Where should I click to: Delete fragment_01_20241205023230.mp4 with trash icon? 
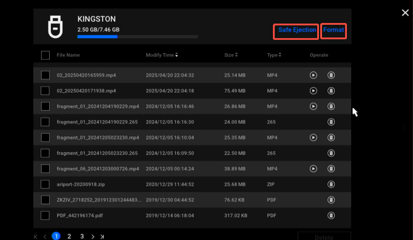point(331,138)
